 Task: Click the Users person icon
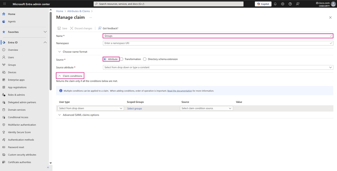tap(4, 57)
